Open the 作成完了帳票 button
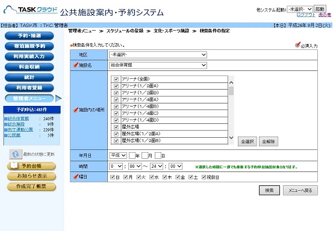 tap(31, 186)
